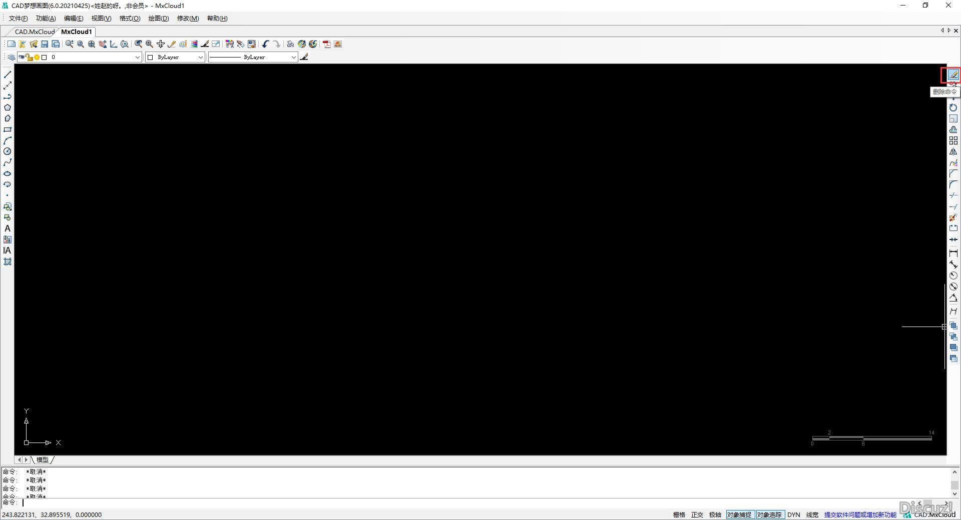Screen dimensions: 961x520
Task: Select the Linear dimension tool
Action: pos(953,253)
